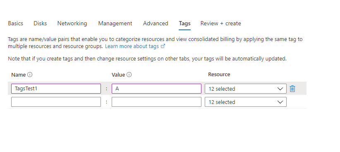Viewport: 340px width, 152px height.
Task: Show info tooltip next to Value
Action: [129, 75]
